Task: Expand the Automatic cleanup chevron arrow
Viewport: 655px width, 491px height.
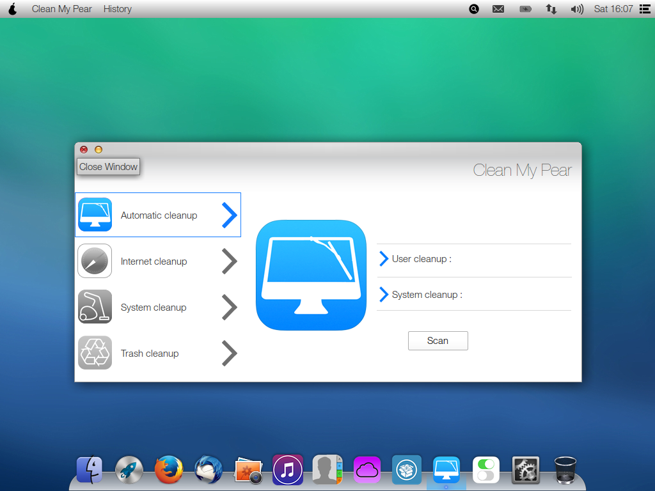Action: [230, 215]
